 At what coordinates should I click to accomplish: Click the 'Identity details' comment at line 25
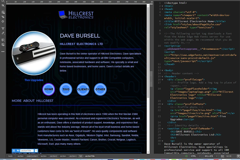186,125
